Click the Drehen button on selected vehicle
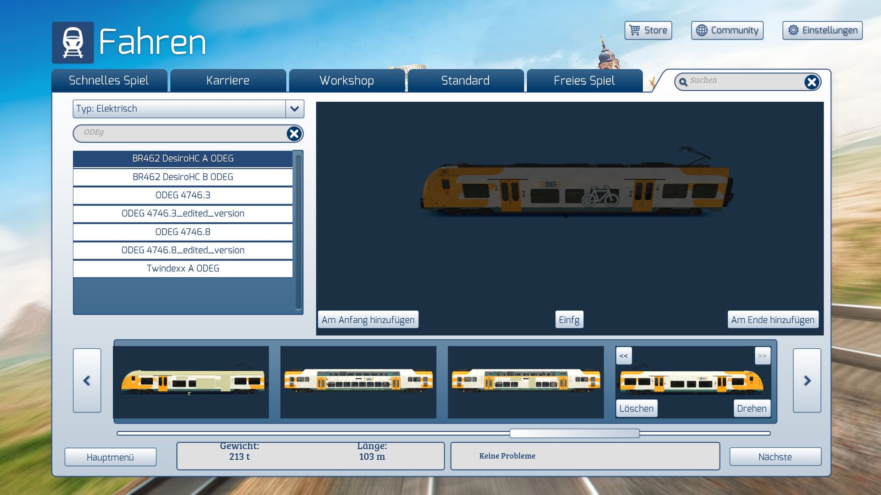This screenshot has height=495, width=881. (x=752, y=408)
